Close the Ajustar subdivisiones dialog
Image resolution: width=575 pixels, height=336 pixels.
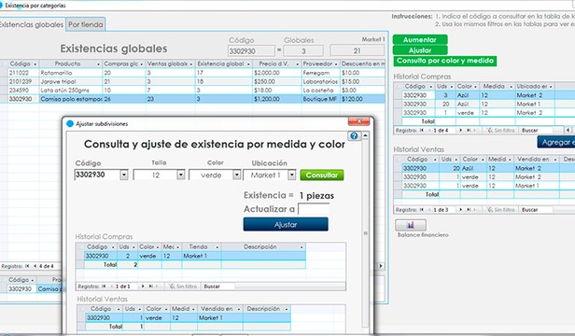[x=359, y=121]
